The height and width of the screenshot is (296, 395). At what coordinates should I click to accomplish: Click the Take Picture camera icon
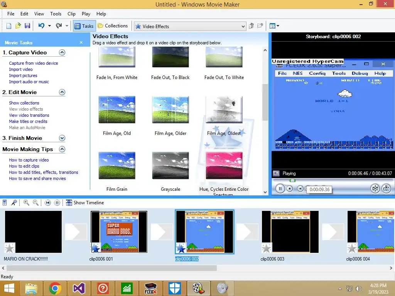[386, 188]
